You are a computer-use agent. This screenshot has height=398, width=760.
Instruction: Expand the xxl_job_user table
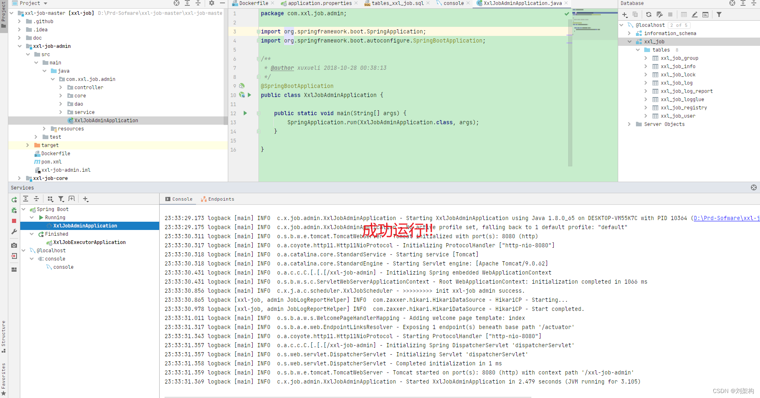(646, 116)
